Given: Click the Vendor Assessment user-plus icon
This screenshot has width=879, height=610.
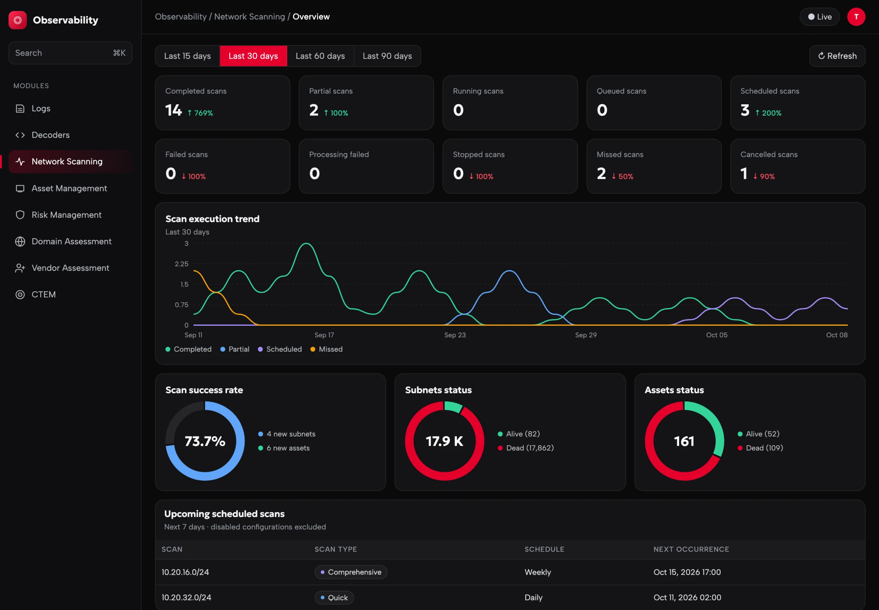Looking at the screenshot, I should [20, 268].
